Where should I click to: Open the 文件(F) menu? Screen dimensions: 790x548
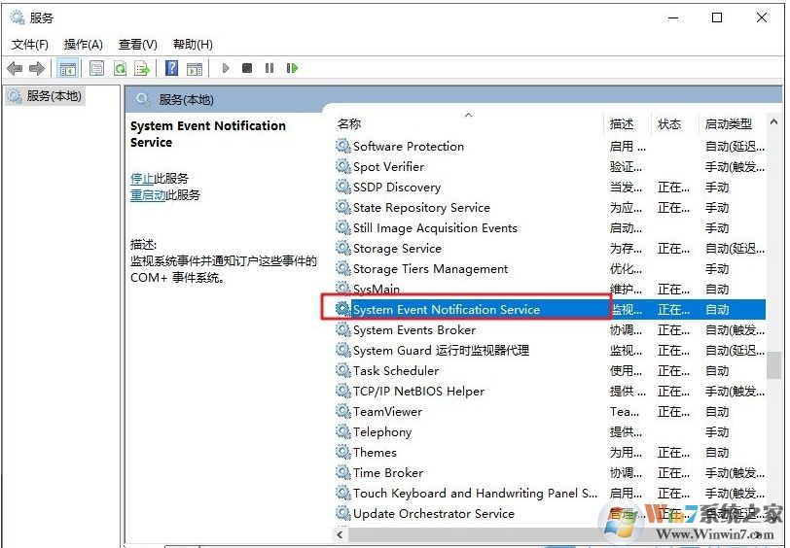pyautogui.click(x=30, y=45)
